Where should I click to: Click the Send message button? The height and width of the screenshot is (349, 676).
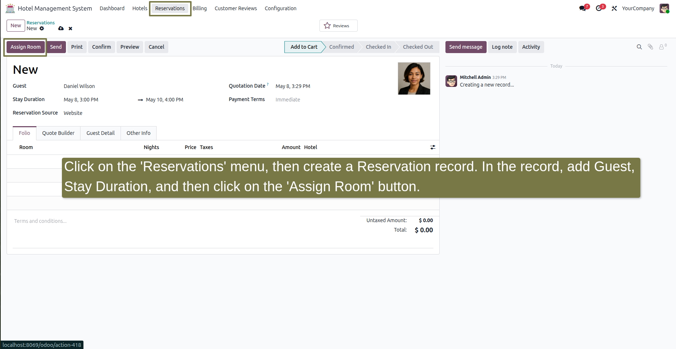pos(466,47)
